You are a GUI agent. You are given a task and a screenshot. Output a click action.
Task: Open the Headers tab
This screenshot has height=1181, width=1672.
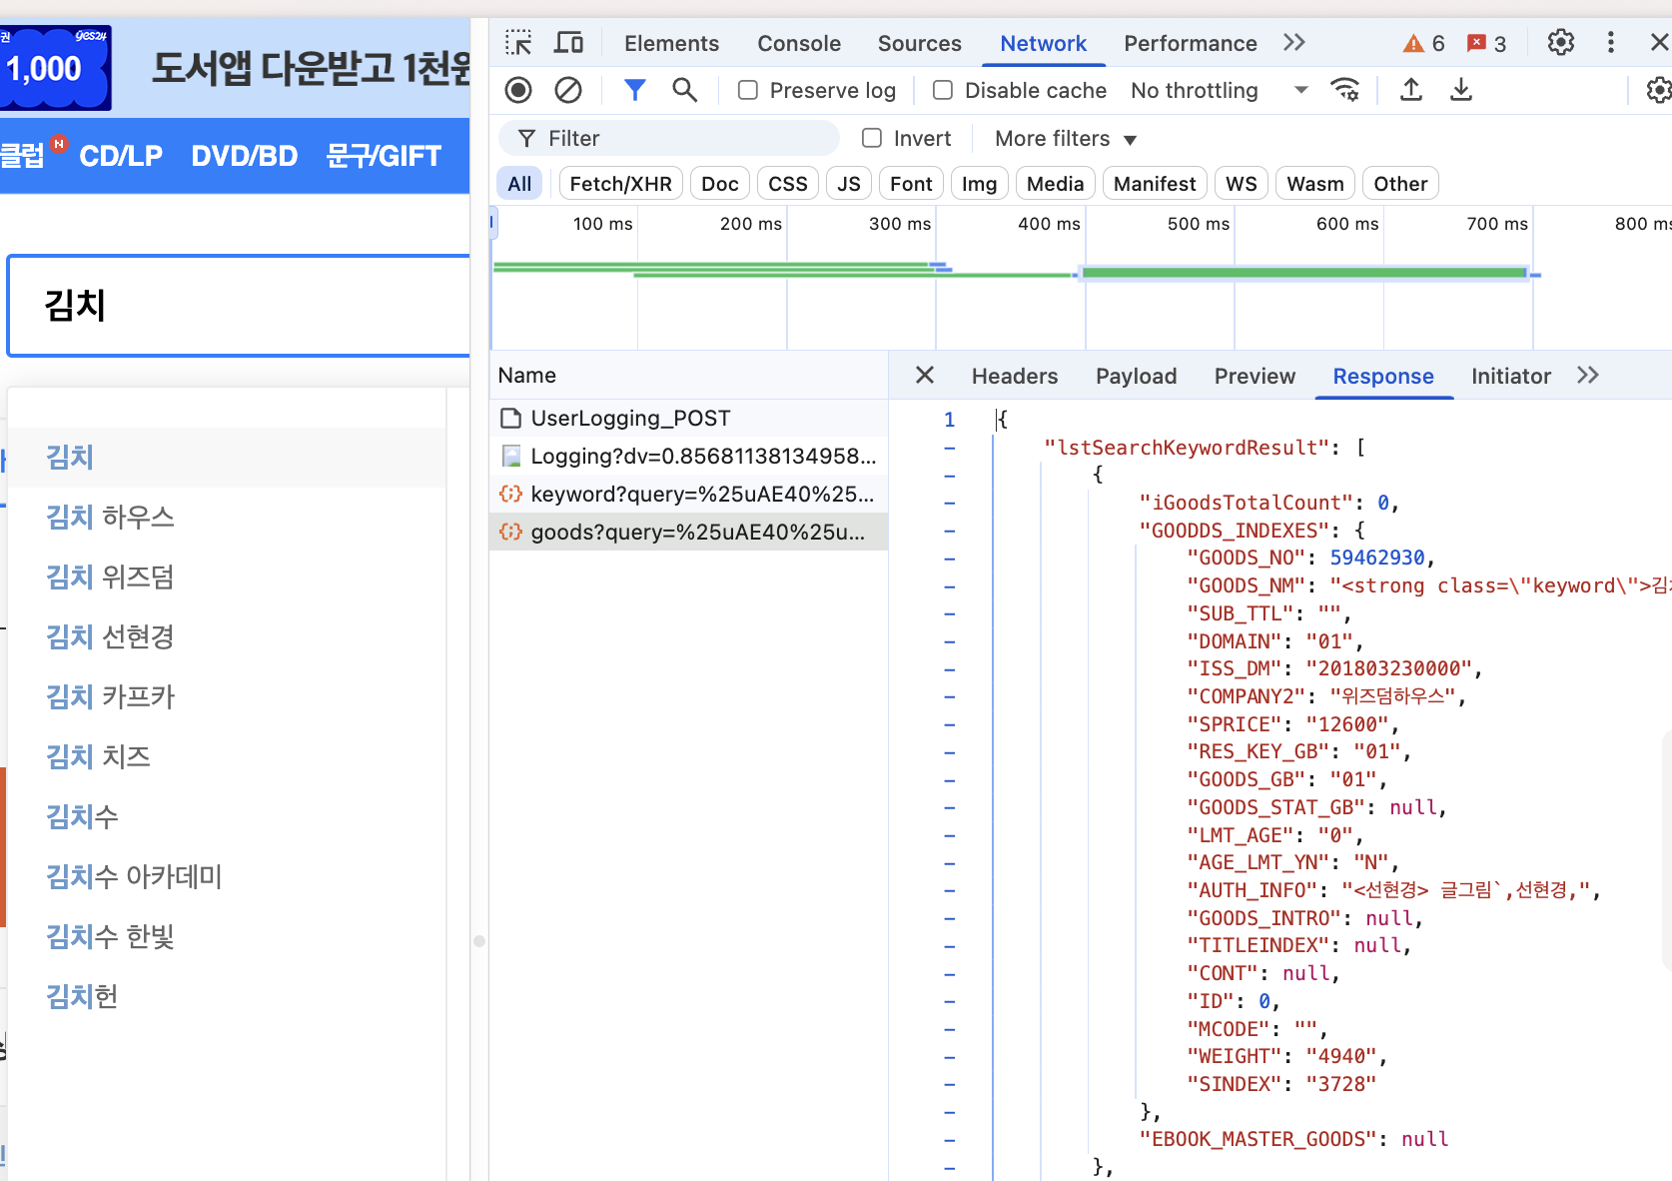click(x=1015, y=376)
